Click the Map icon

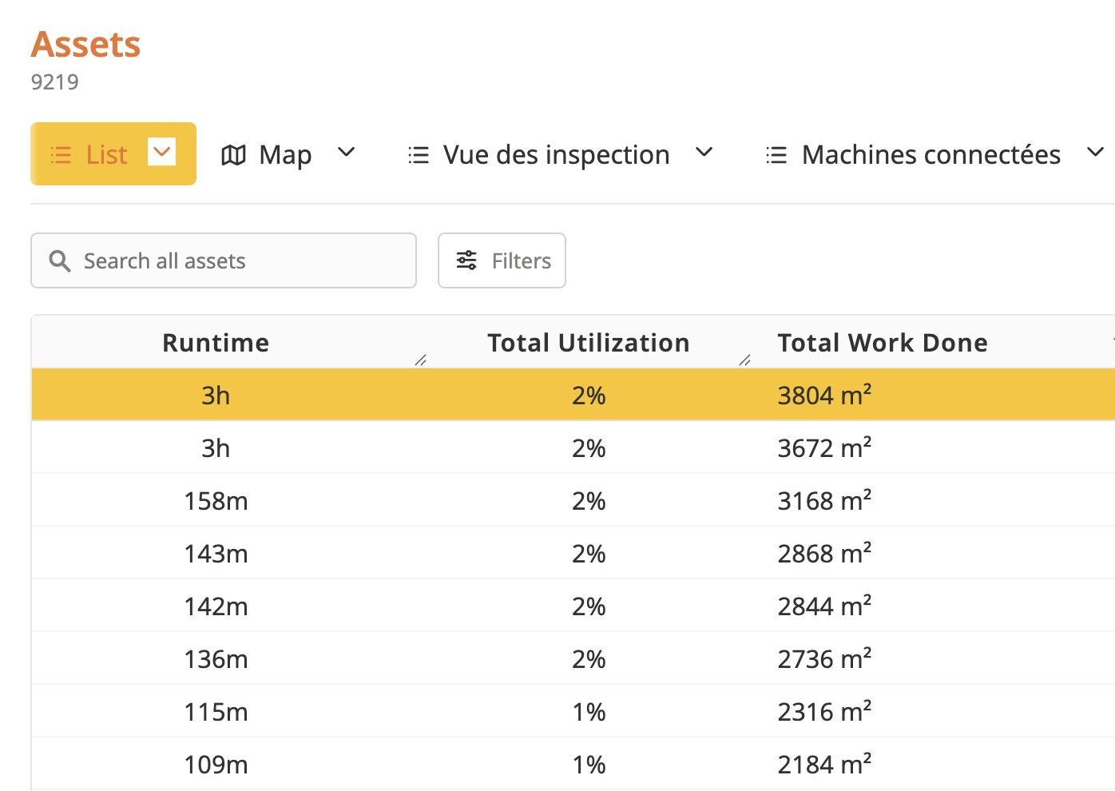point(233,154)
